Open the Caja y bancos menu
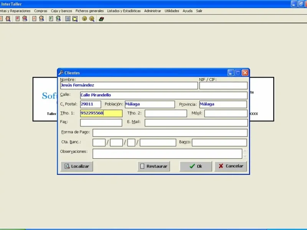 [x=61, y=11]
